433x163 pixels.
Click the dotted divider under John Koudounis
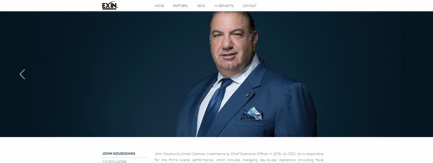124,158
